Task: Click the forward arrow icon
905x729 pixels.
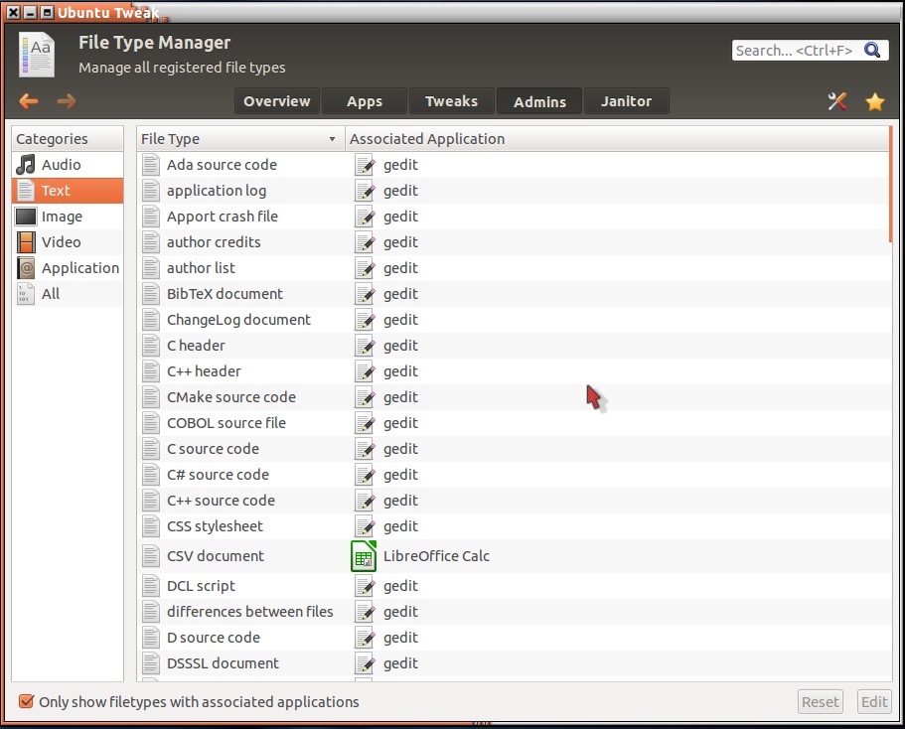Action: pos(67,101)
